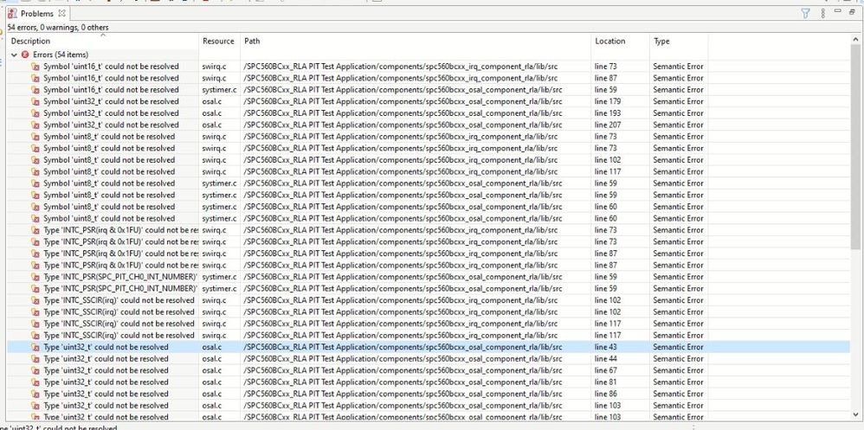The width and height of the screenshot is (864, 430).
Task: Maximize the Problems view panel
Action: pos(851,11)
